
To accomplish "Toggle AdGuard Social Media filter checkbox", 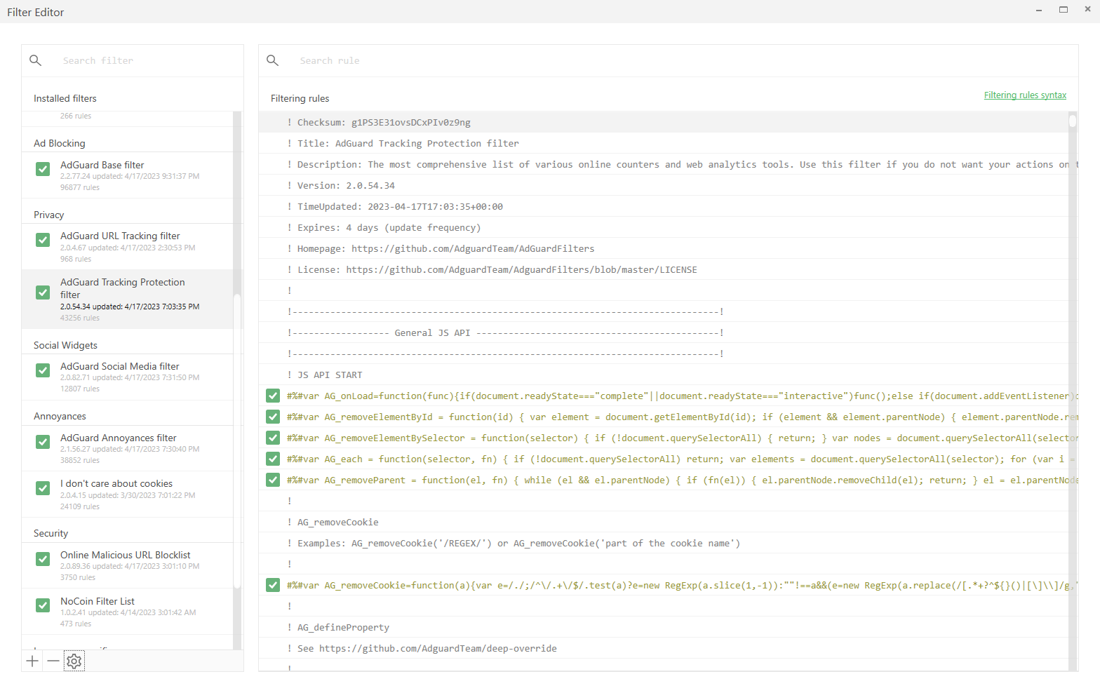I will tap(43, 370).
